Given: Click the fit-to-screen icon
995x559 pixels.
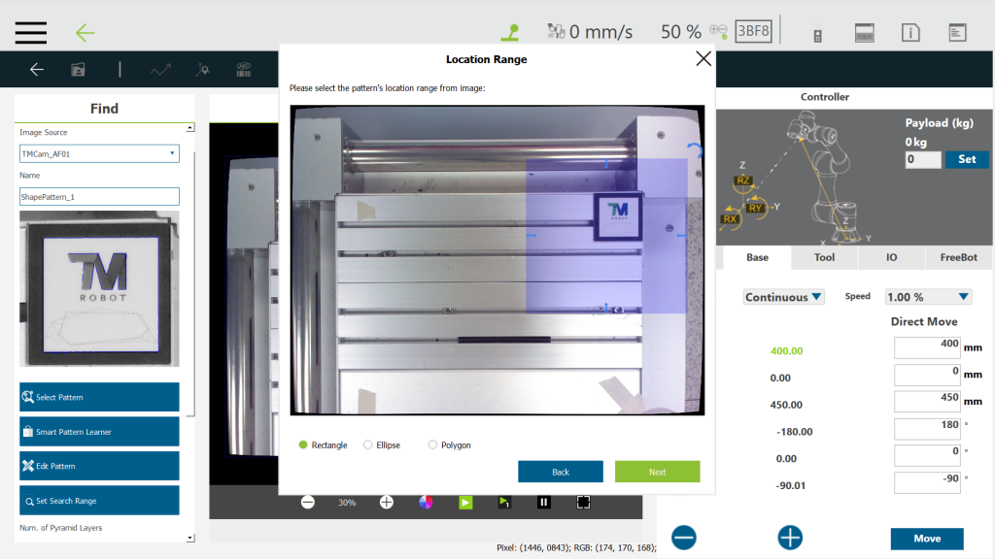Looking at the screenshot, I should (583, 502).
